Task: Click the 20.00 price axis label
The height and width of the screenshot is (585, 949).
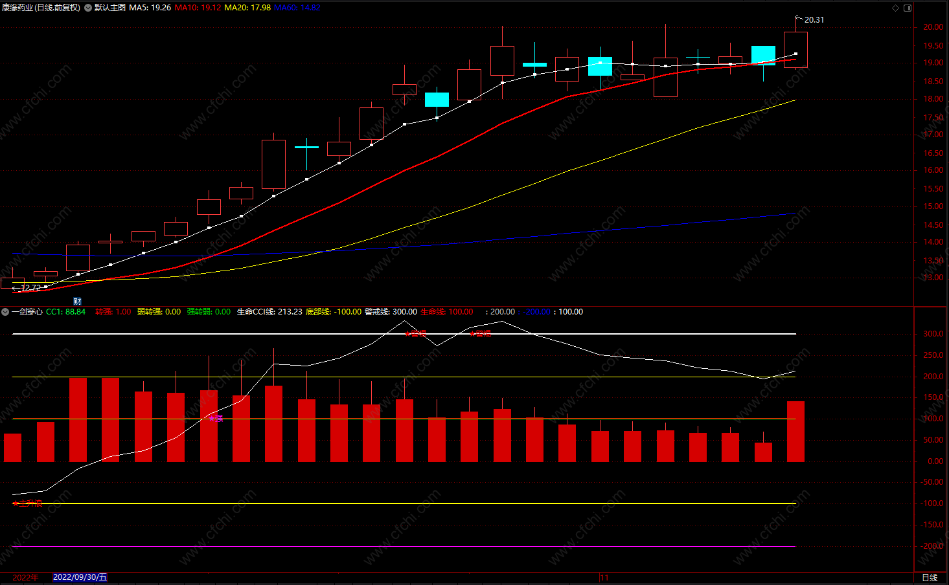Action: click(x=933, y=27)
